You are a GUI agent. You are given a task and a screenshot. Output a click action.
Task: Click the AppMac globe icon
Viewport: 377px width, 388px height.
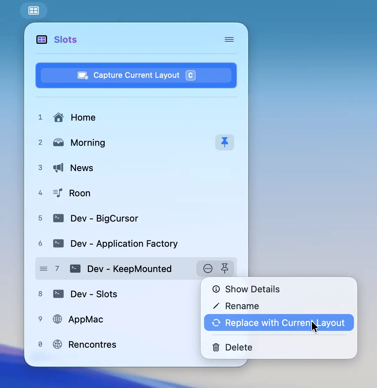click(x=57, y=319)
